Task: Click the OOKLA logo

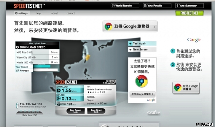Action: 154,113
